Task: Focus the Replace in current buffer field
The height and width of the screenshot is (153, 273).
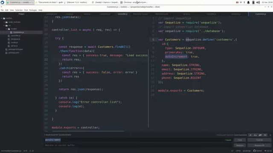Action: [138, 145]
